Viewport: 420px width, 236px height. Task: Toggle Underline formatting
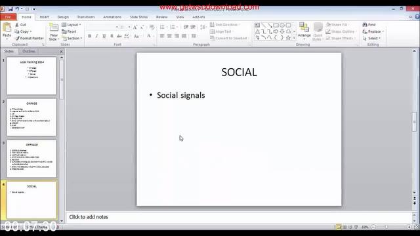104,36
